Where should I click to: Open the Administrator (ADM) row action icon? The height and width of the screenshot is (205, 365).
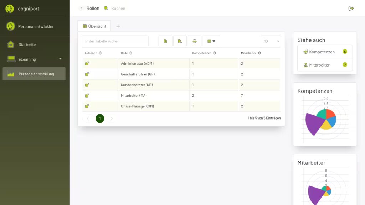87,64
